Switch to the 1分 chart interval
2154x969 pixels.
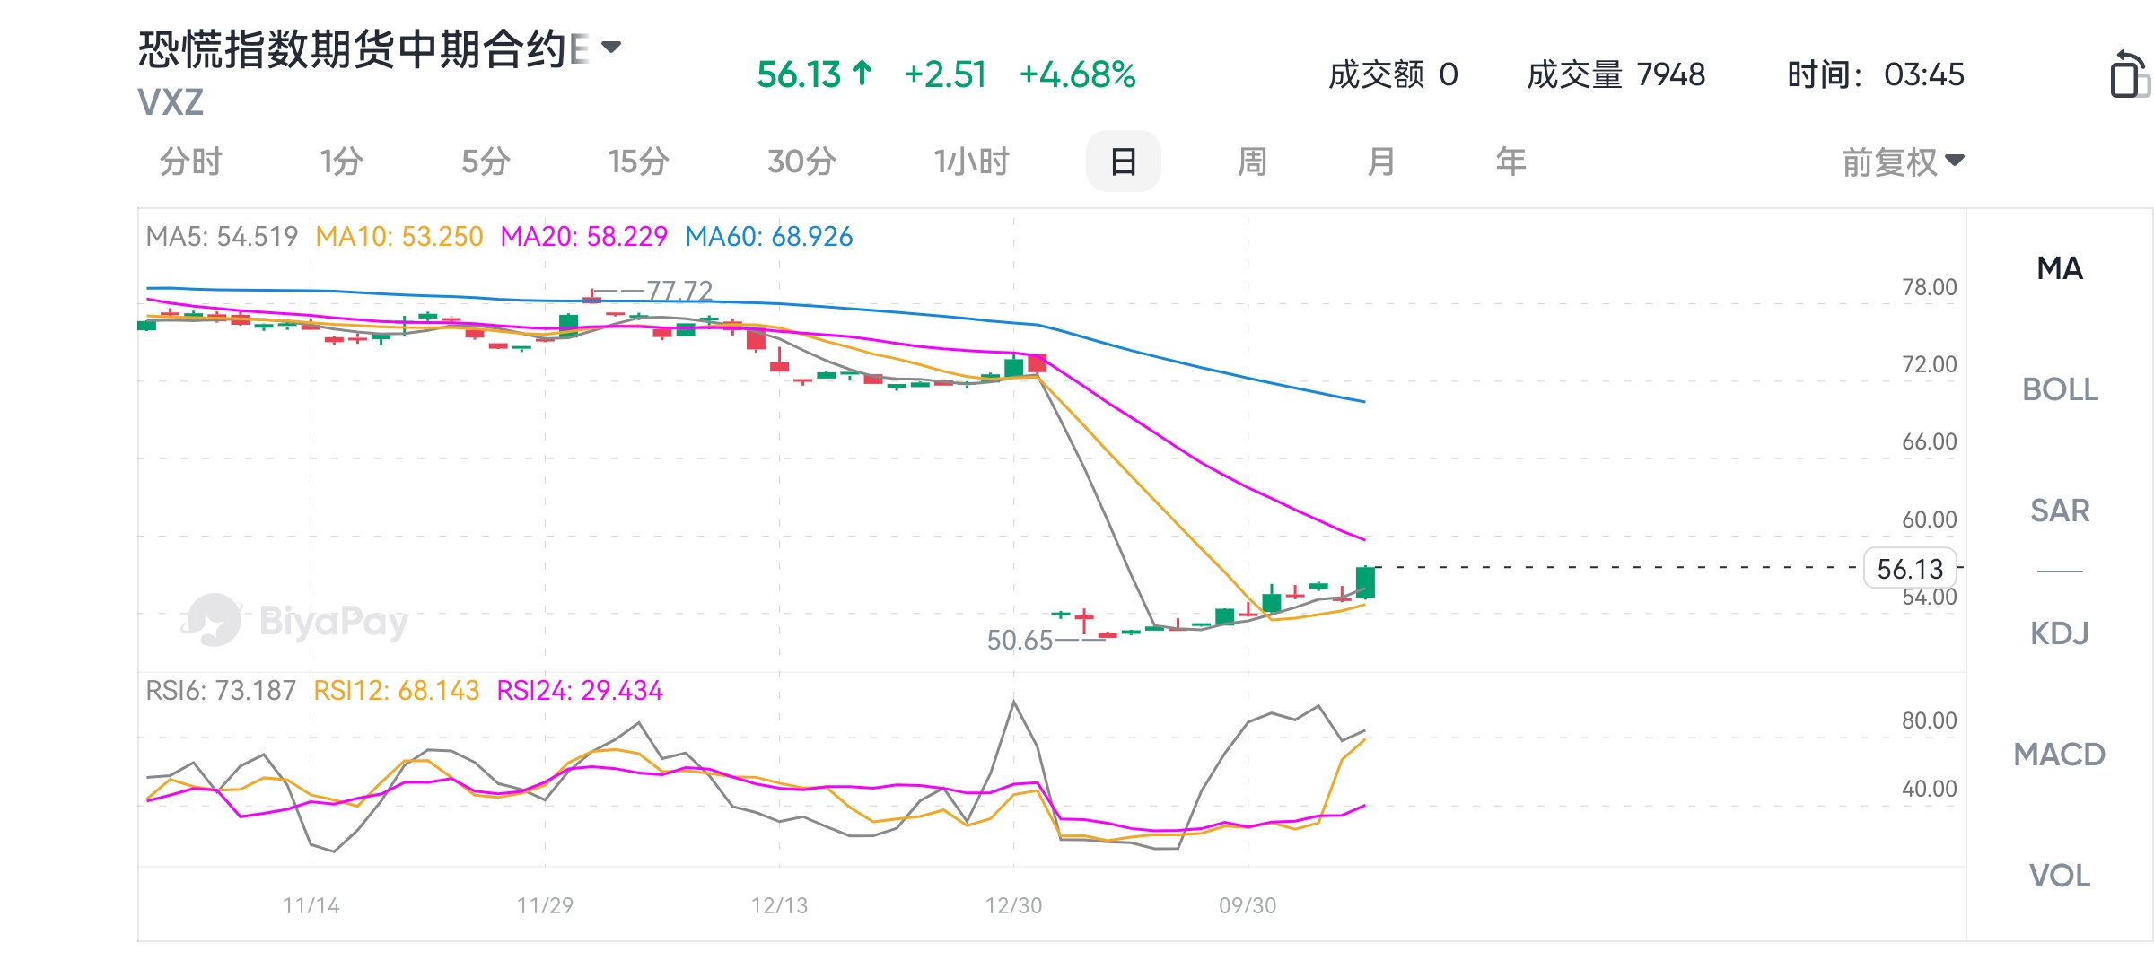click(341, 162)
